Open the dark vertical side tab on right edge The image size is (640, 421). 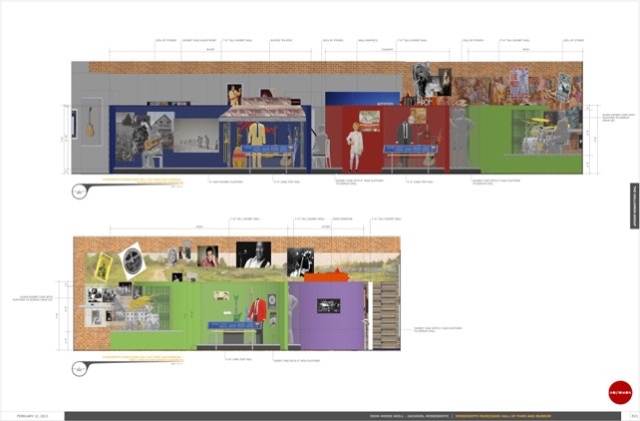point(635,206)
